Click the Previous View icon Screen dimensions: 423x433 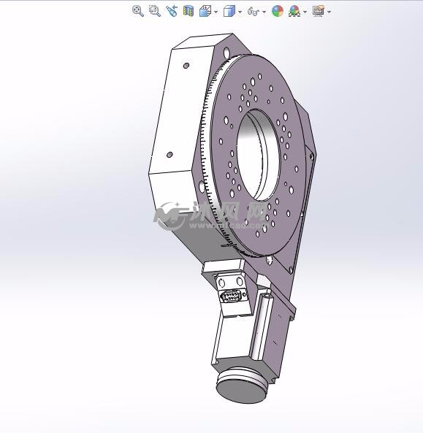(172, 11)
